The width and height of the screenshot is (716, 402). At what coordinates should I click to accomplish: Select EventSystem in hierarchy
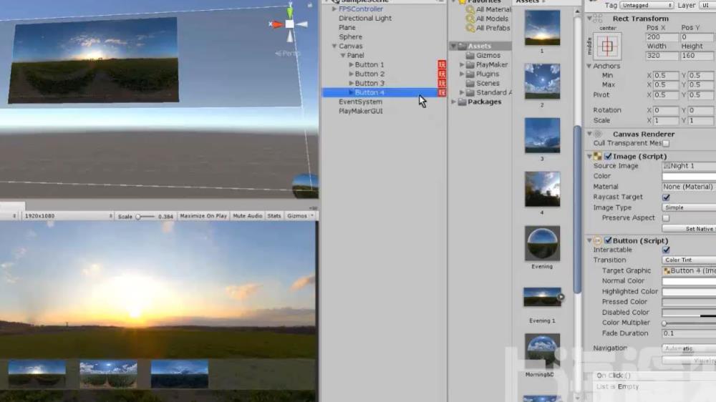360,102
